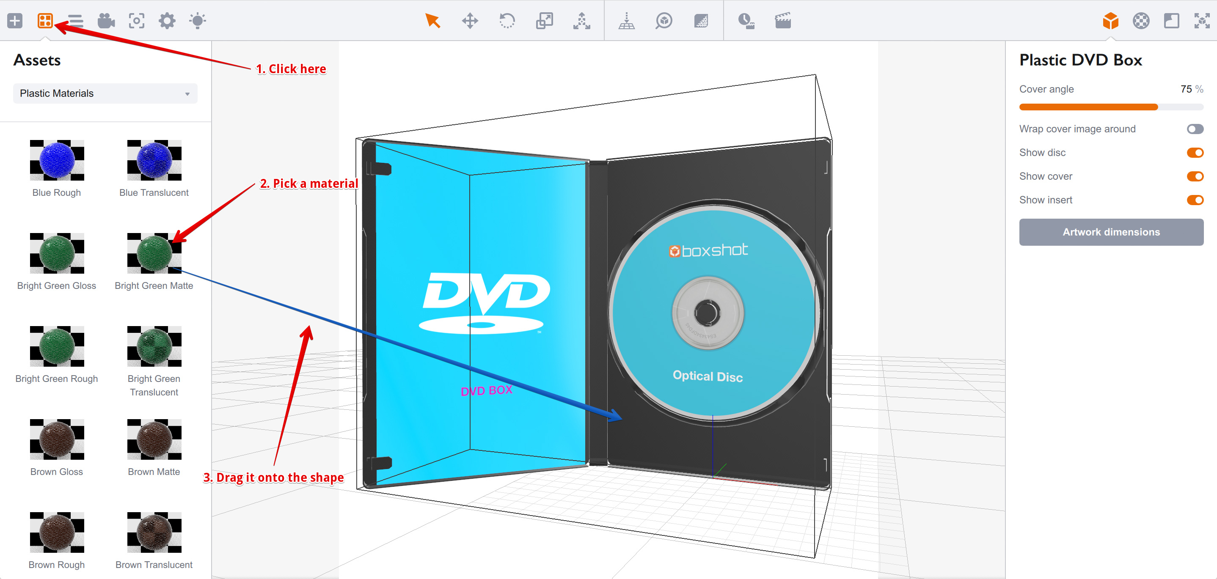The height and width of the screenshot is (579, 1217).
Task: Select the orange Materials panel icon
Action: (45, 21)
